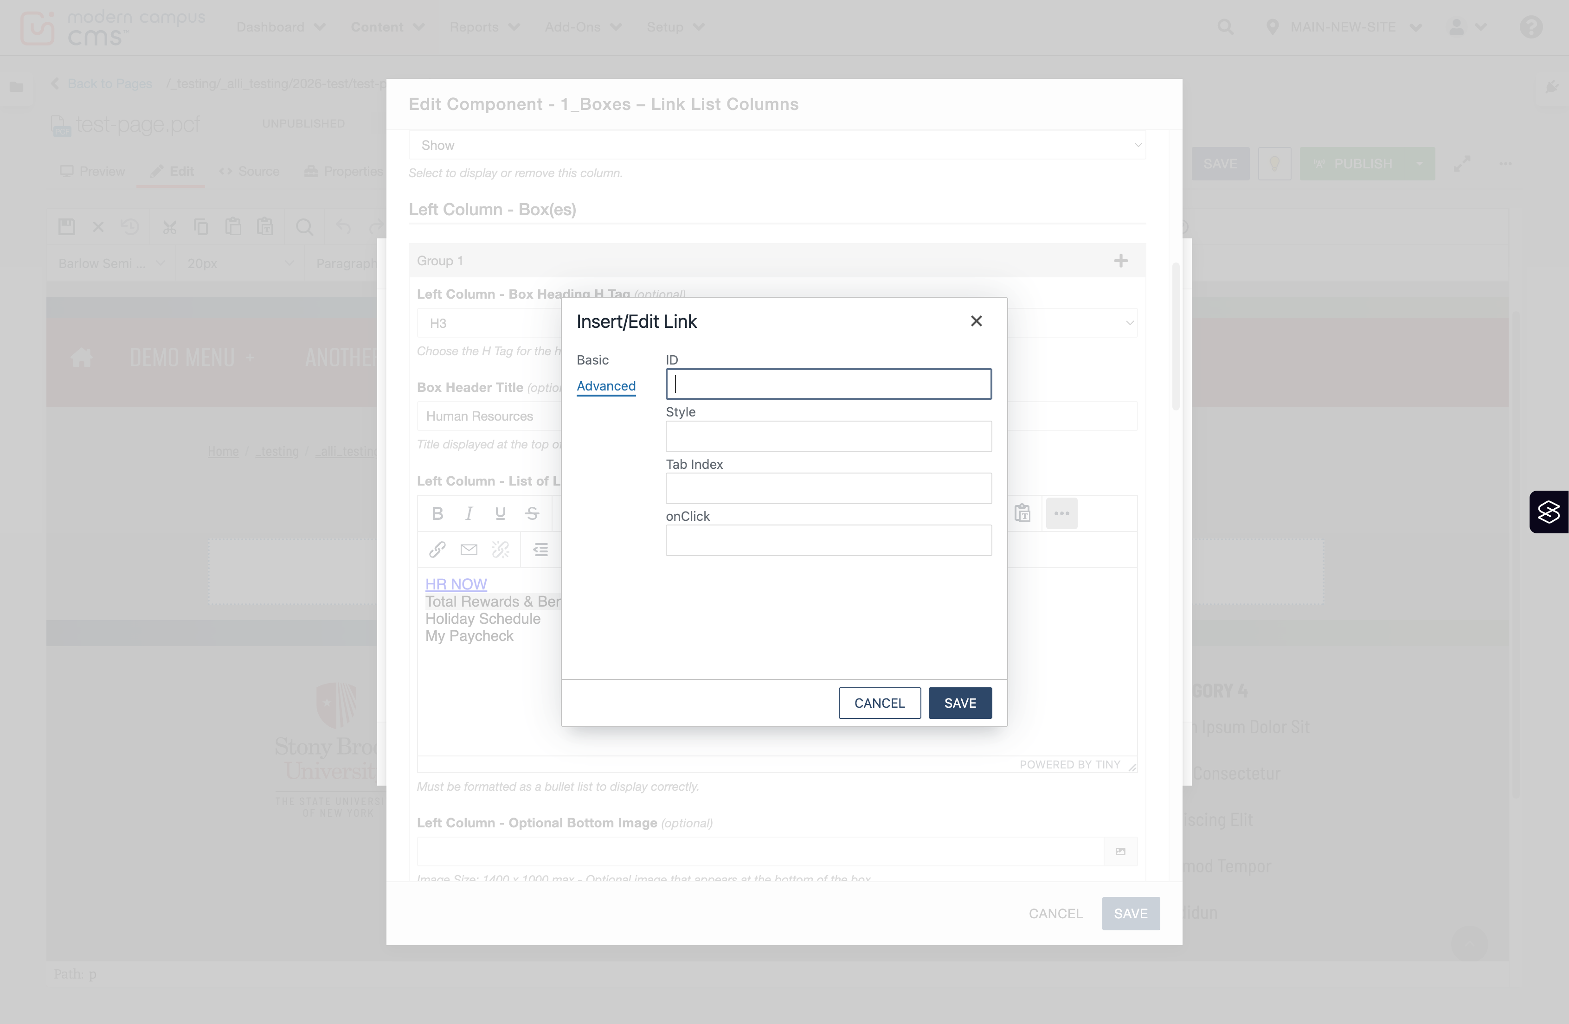Open the Content menu
Viewport: 1569px width, 1024px height.
click(388, 27)
